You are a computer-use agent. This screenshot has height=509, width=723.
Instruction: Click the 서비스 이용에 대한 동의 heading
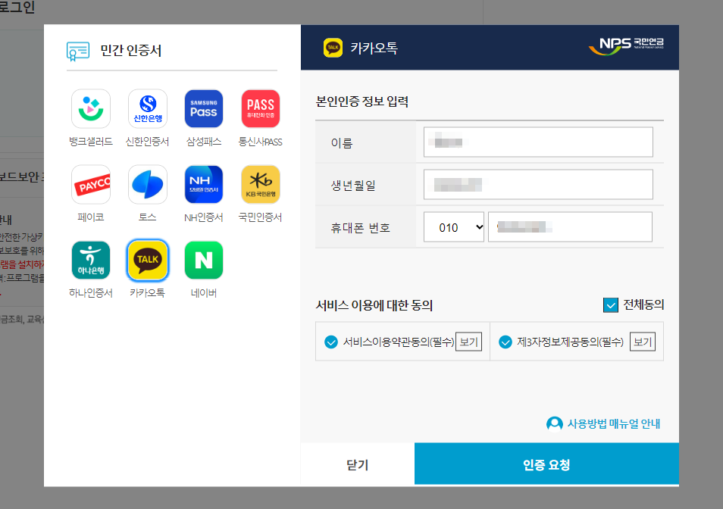click(x=374, y=305)
